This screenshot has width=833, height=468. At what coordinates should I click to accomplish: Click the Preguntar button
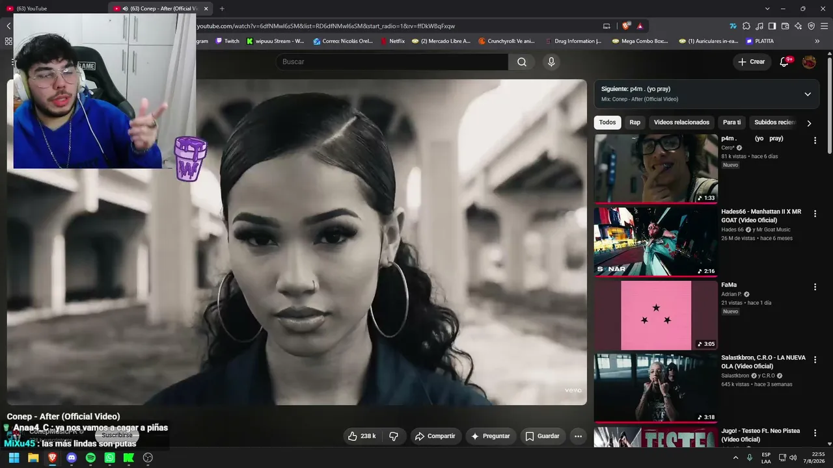(491, 436)
